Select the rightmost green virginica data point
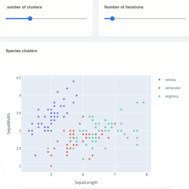The image size is (189, 189). click(144, 102)
